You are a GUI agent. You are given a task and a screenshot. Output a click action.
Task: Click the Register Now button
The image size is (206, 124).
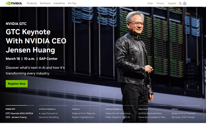[x=17, y=83]
